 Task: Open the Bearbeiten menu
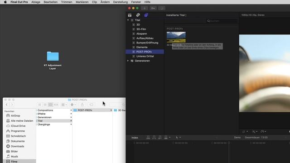[50, 2]
